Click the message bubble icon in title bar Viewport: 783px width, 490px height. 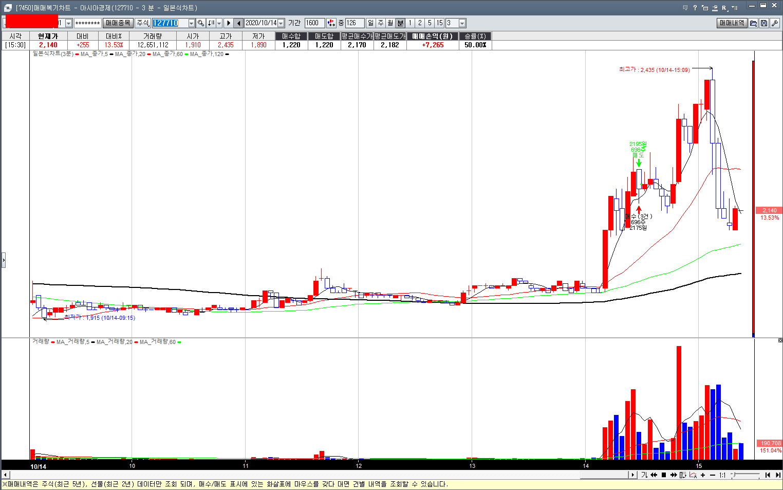click(x=685, y=8)
